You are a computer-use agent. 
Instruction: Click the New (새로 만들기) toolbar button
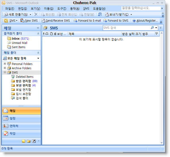click(16, 14)
